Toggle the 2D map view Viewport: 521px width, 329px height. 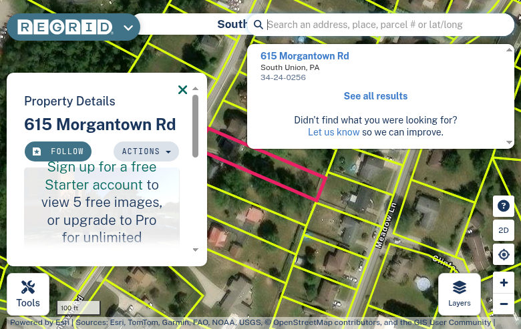tap(504, 230)
